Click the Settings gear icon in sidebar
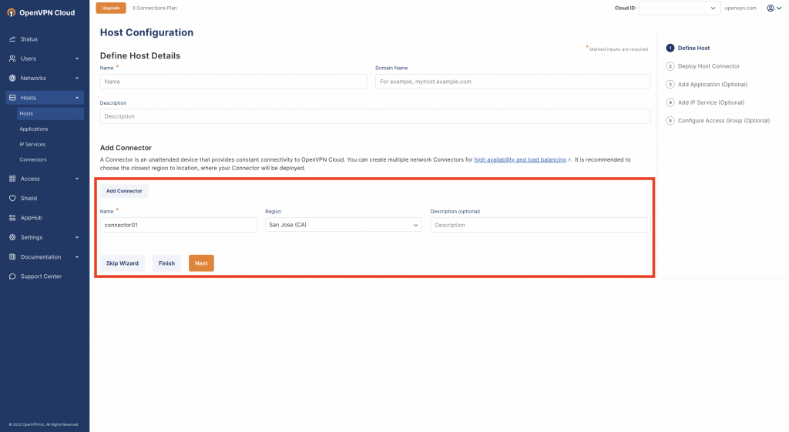Image resolution: width=789 pixels, height=432 pixels. click(x=12, y=237)
